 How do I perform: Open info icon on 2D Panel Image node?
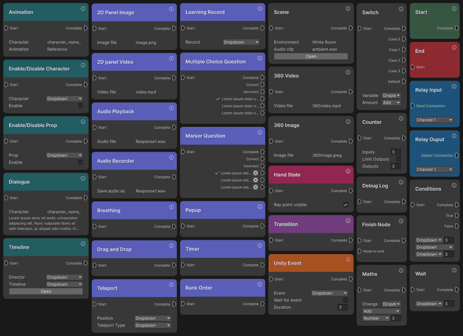pyautogui.click(x=171, y=9)
